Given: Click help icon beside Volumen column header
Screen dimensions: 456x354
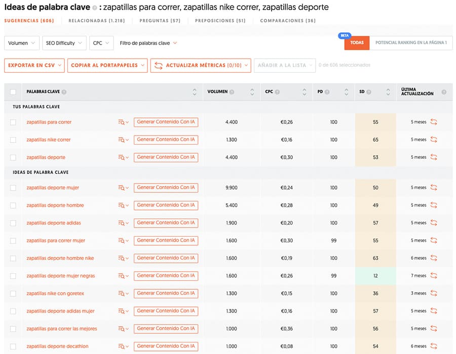Looking at the screenshot, I should click(x=232, y=92).
